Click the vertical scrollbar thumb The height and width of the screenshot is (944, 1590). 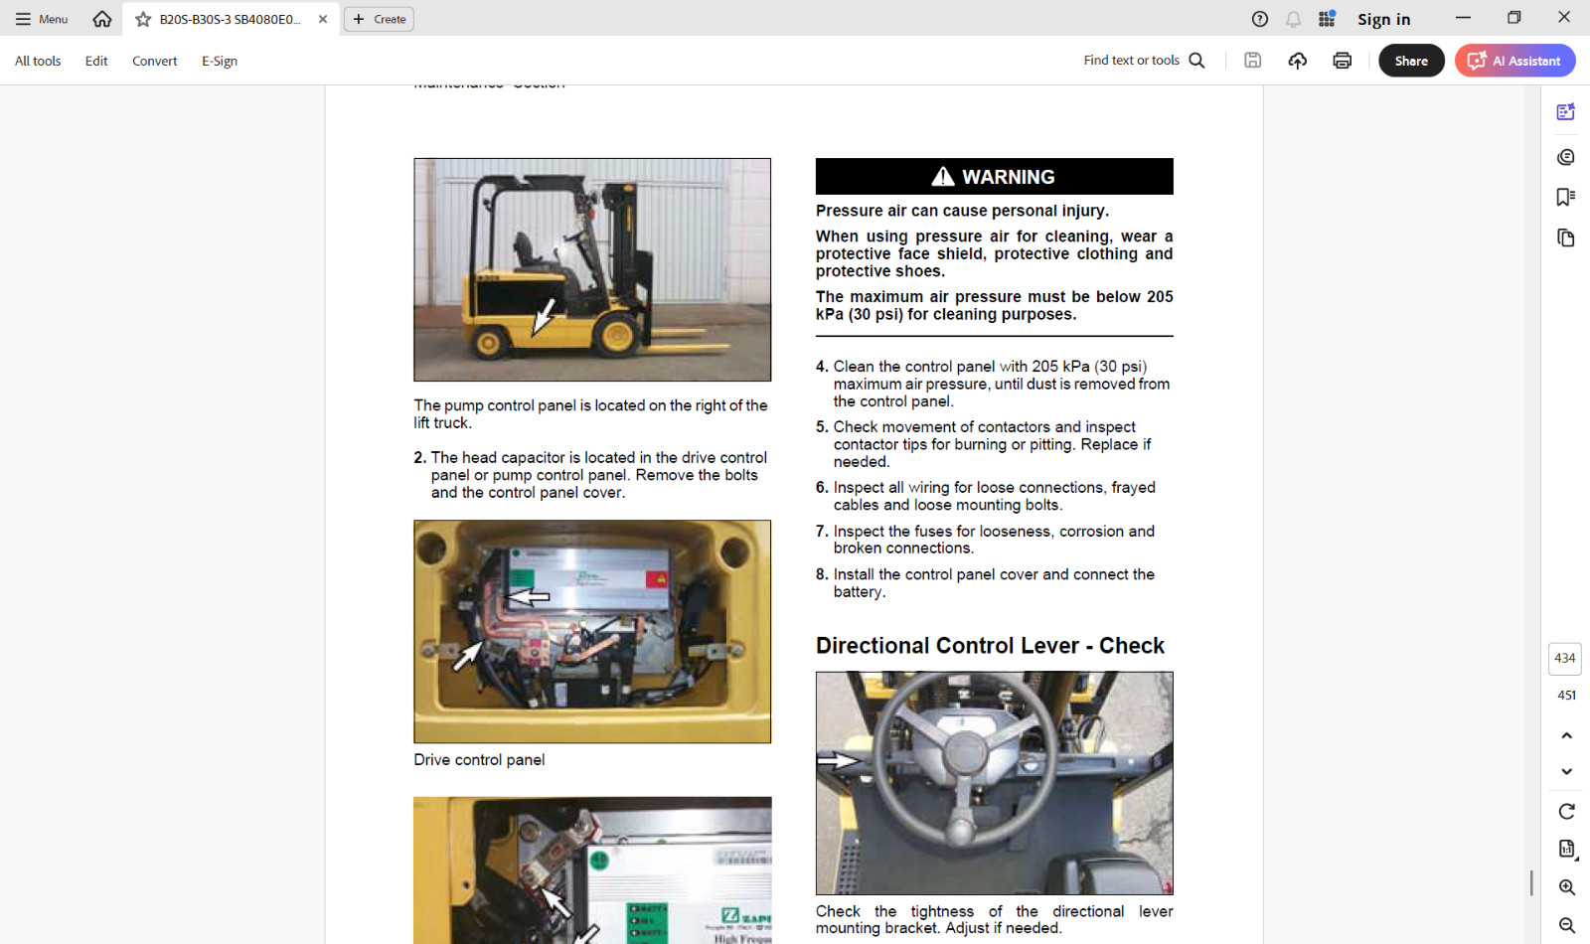(x=1531, y=882)
